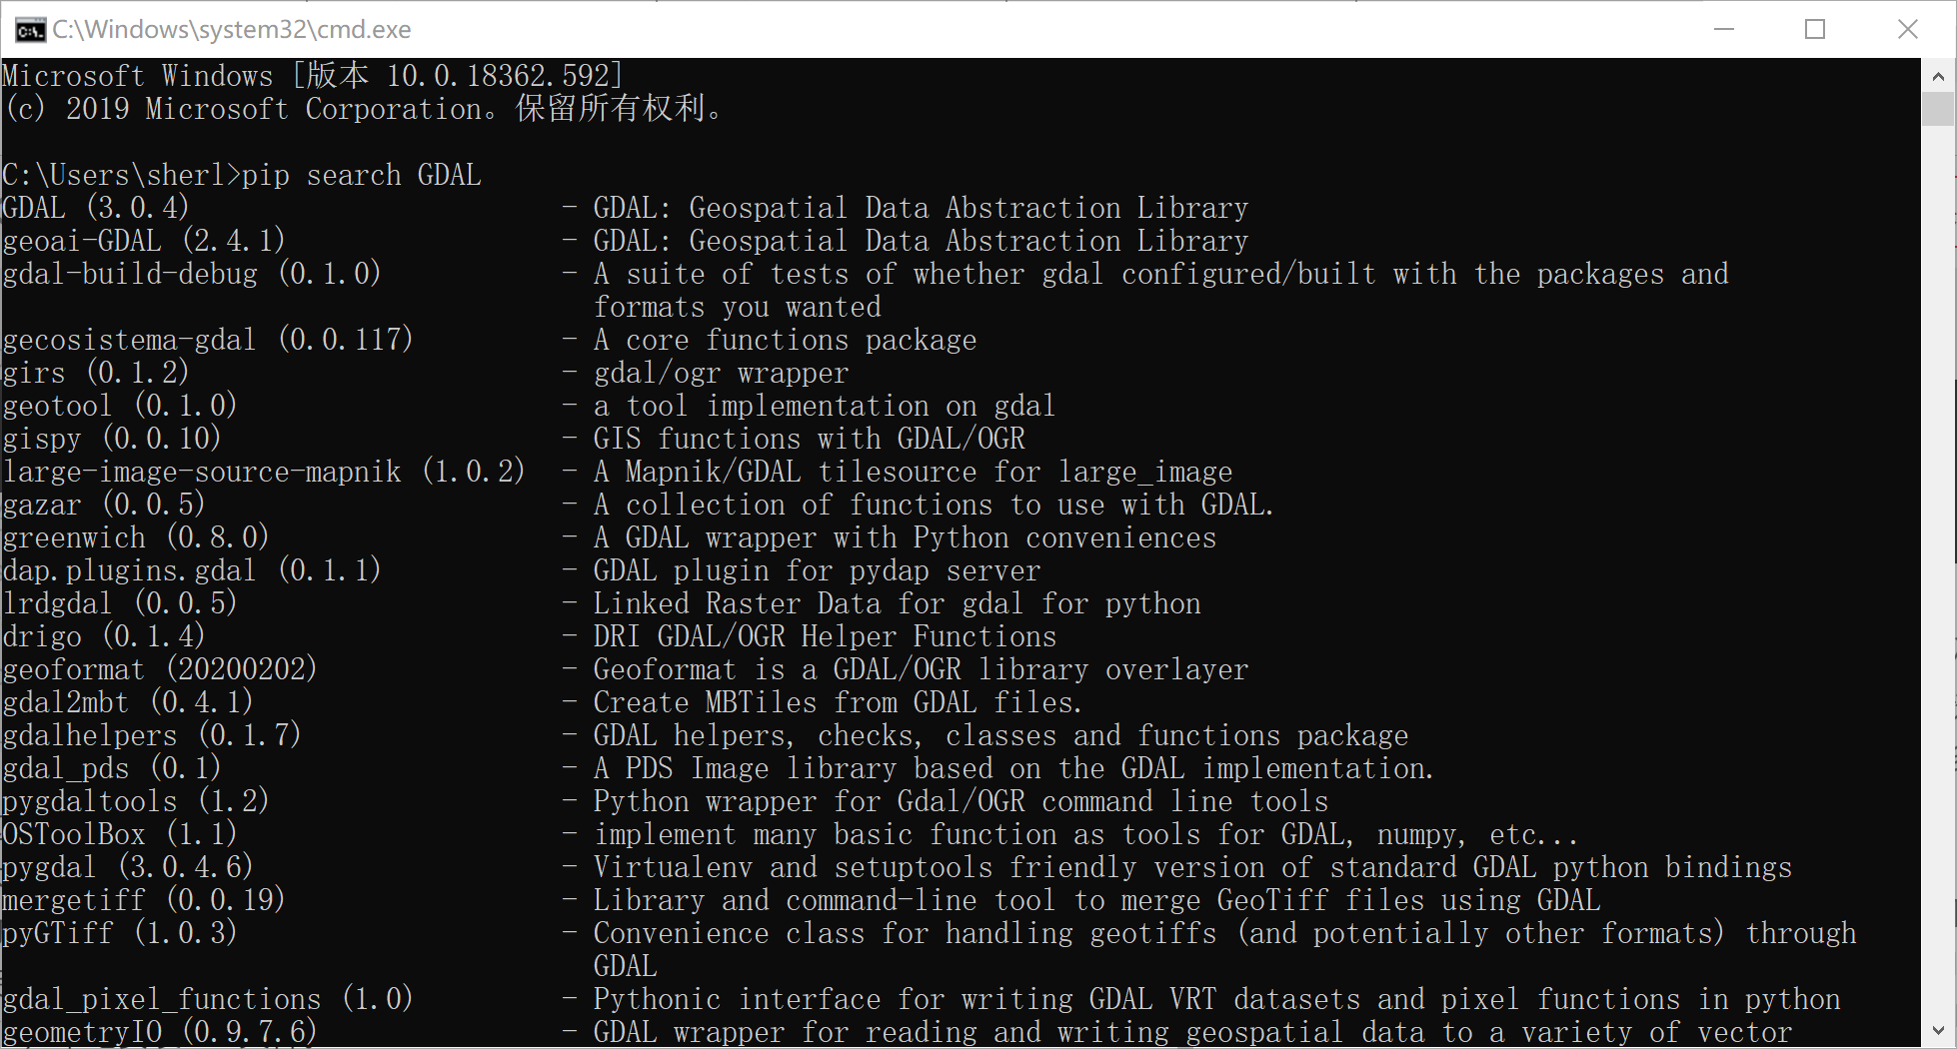Screen dimensions: 1957x1049
Task: Minimize the cmd.exe window
Action: point(1724,29)
